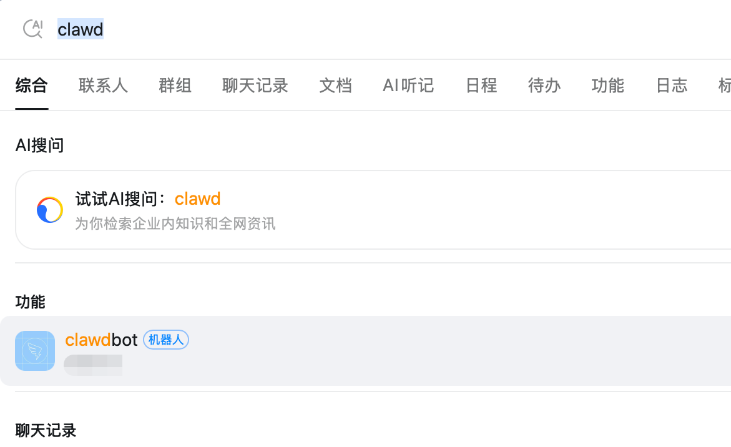Switch to the 功能 tab
The image size is (731, 447).
pos(607,86)
